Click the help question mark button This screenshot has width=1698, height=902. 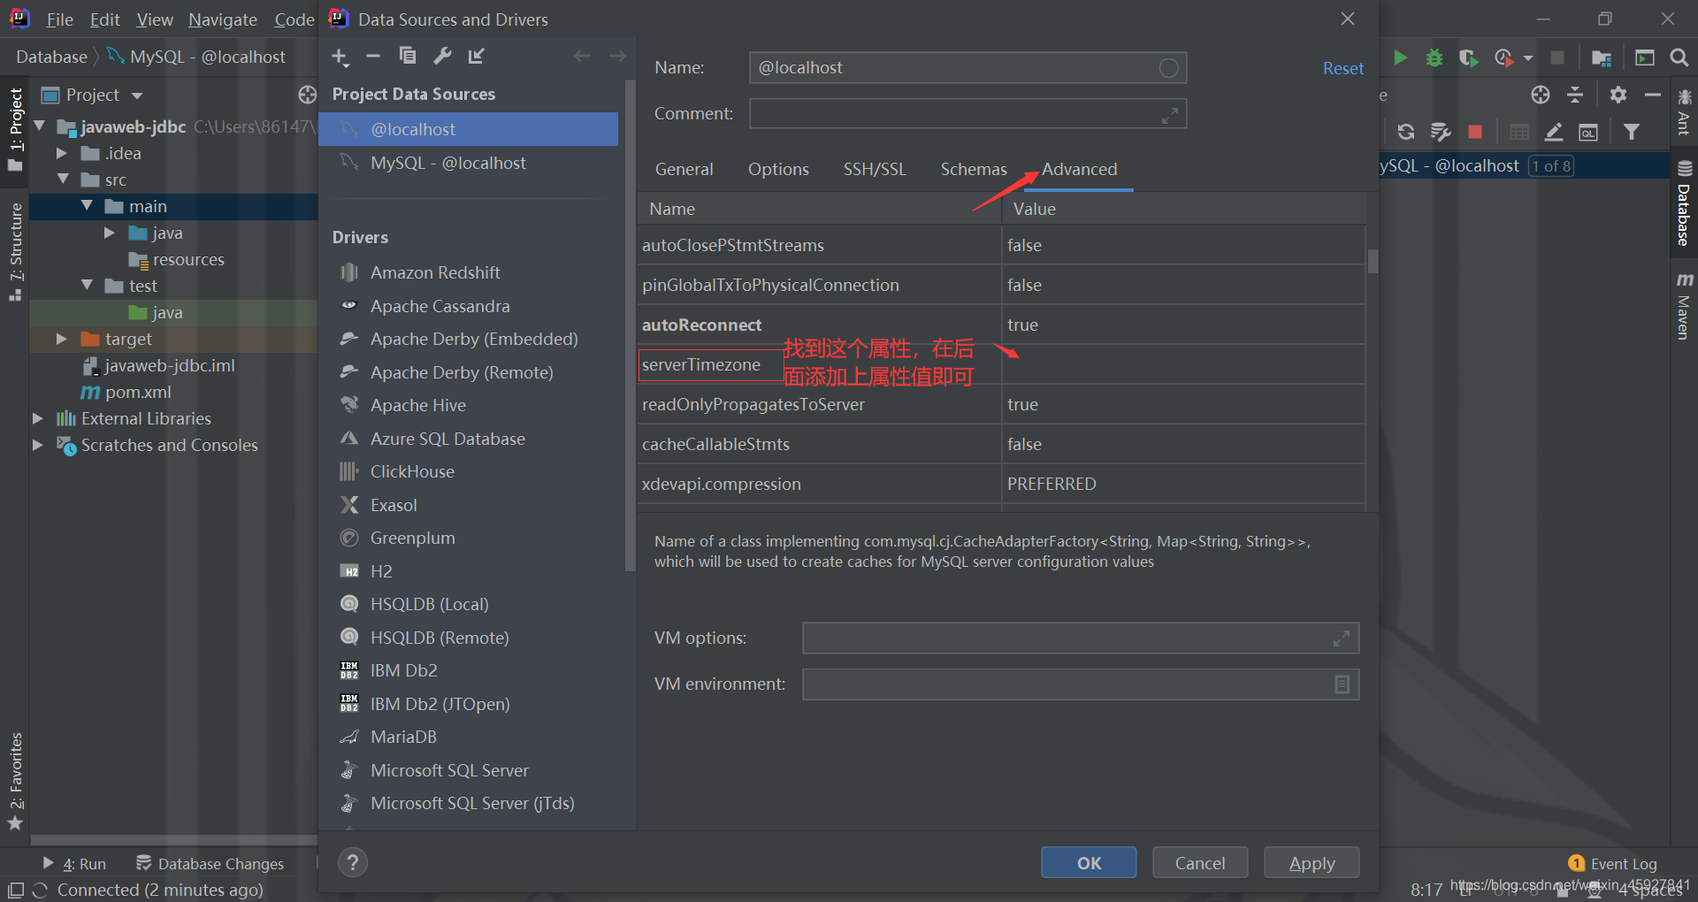[x=353, y=862]
